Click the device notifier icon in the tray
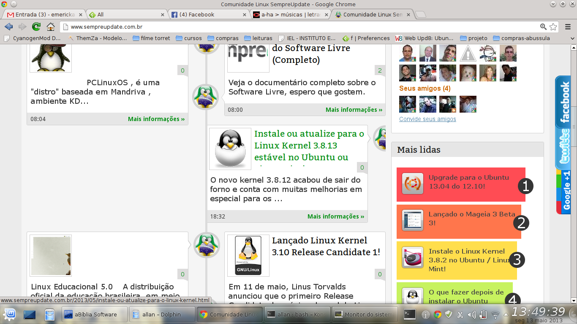Screen dimensions: 577x324 pyautogui.click(x=484, y=315)
